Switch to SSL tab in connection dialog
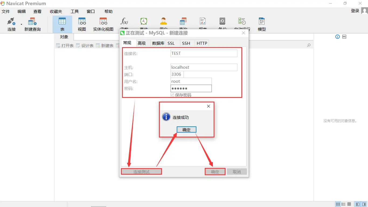The image size is (368, 207). coord(171,43)
